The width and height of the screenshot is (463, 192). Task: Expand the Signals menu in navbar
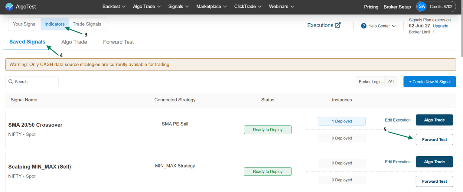click(178, 7)
